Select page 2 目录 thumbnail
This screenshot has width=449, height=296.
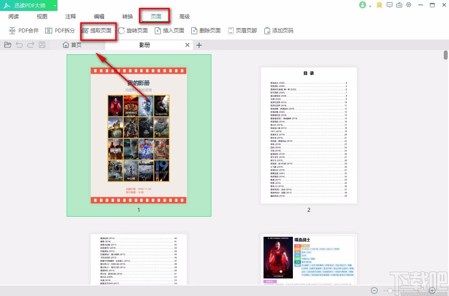pos(309,136)
